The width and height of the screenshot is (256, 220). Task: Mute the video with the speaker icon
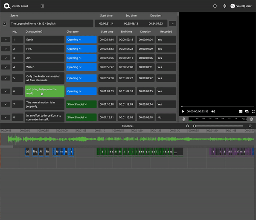point(213,111)
